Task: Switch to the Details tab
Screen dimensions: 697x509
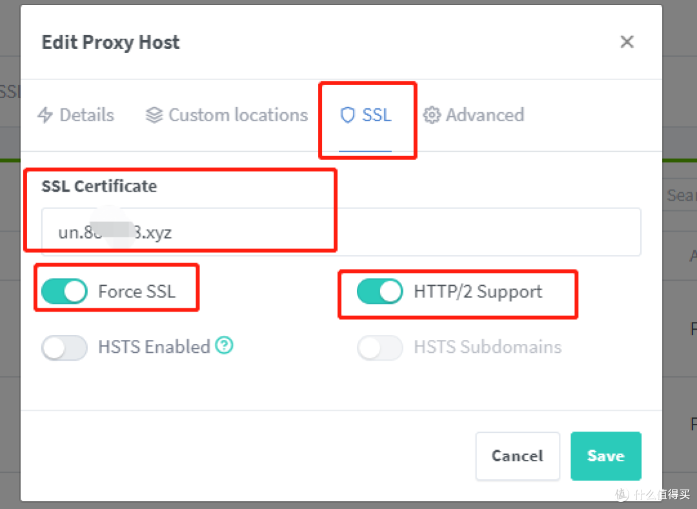Action: click(x=76, y=114)
